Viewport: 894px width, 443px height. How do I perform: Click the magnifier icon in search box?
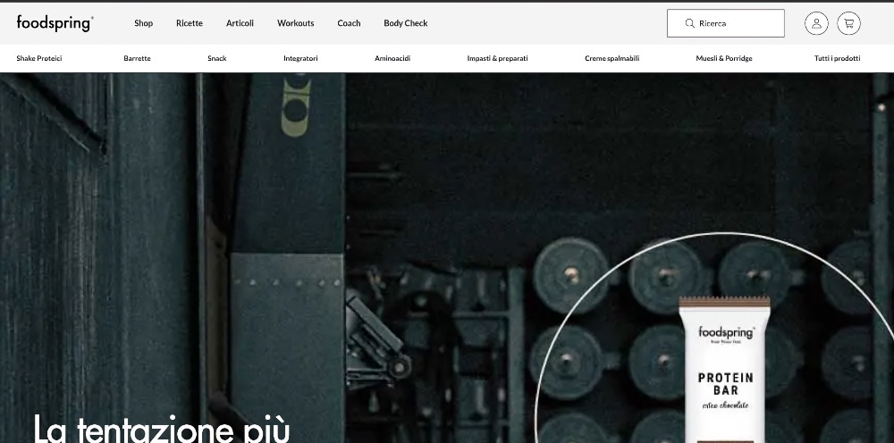coord(689,23)
